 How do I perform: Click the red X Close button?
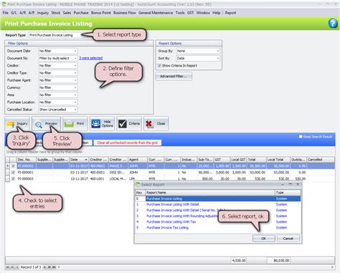point(156,123)
